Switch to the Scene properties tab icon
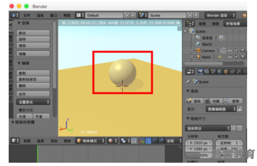This screenshot has width=257, height=166. (213, 72)
